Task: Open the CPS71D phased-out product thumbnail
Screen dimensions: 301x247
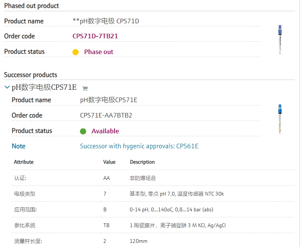Action: point(280,40)
